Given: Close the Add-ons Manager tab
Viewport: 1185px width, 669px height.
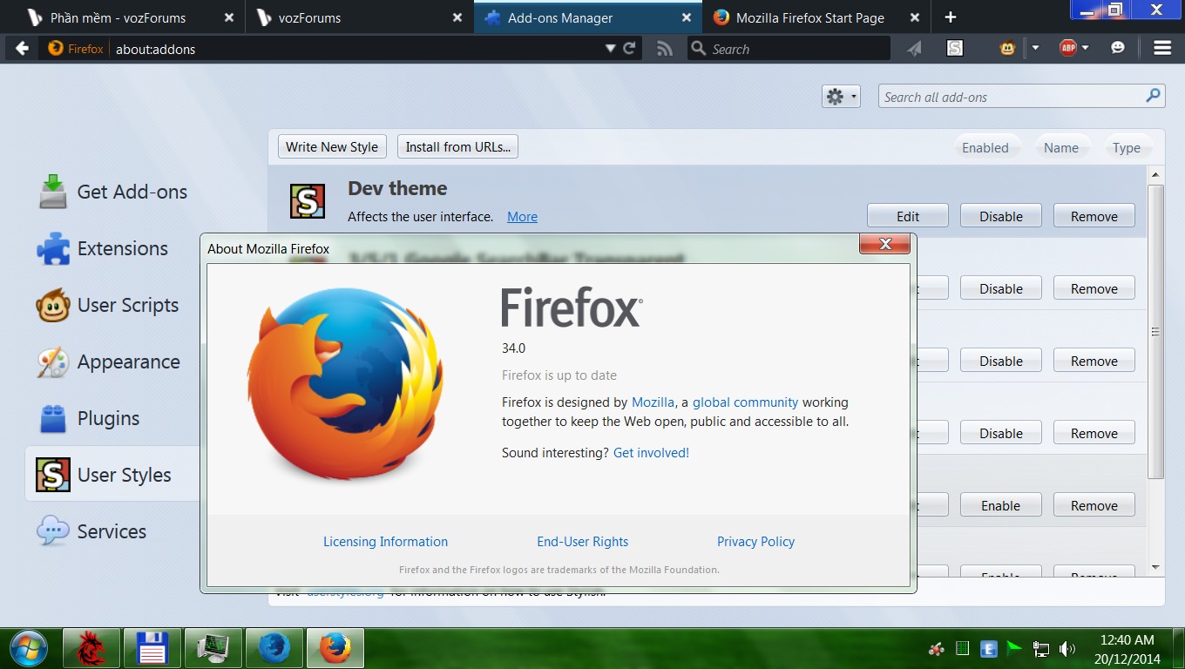Looking at the screenshot, I should (x=687, y=17).
